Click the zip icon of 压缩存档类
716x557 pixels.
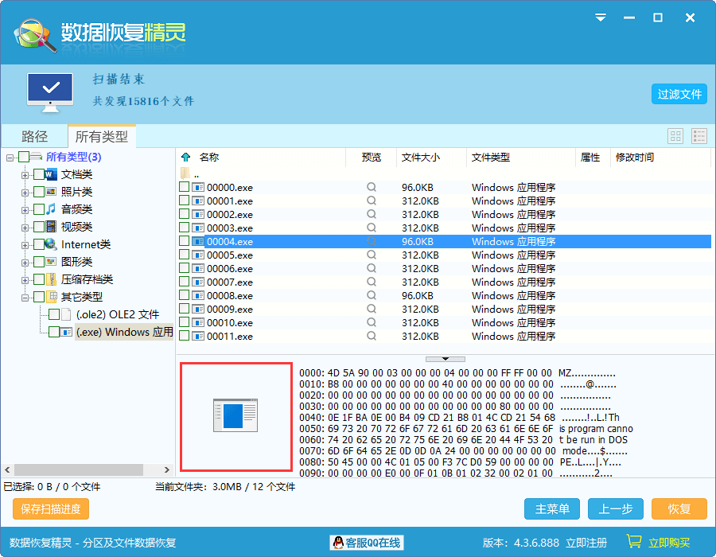coord(52,279)
